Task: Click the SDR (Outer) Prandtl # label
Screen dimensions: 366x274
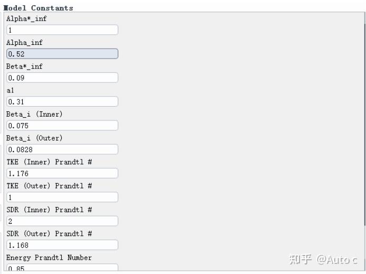Action: click(49, 233)
